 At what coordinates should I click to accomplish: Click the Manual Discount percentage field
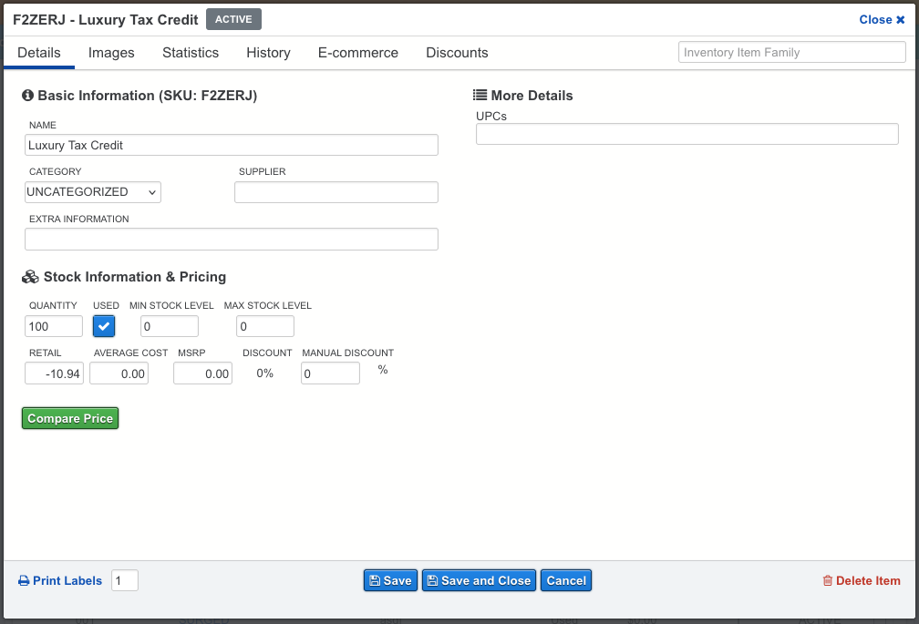click(330, 373)
